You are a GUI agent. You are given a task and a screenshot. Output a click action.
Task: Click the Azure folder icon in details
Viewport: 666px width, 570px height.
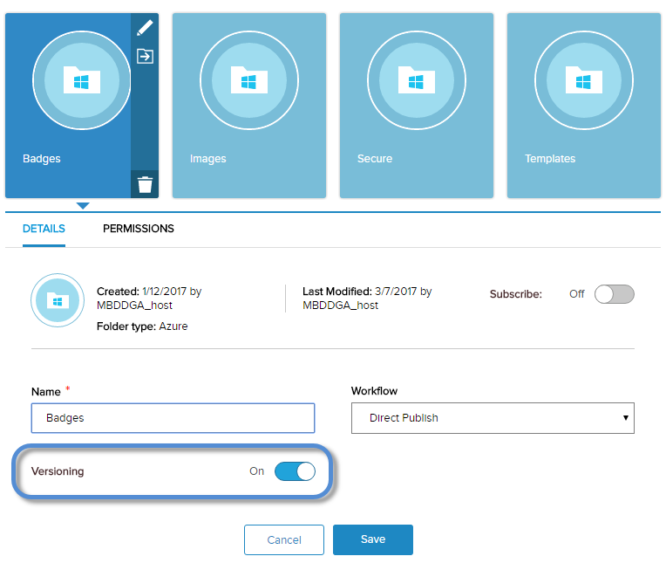(58, 301)
